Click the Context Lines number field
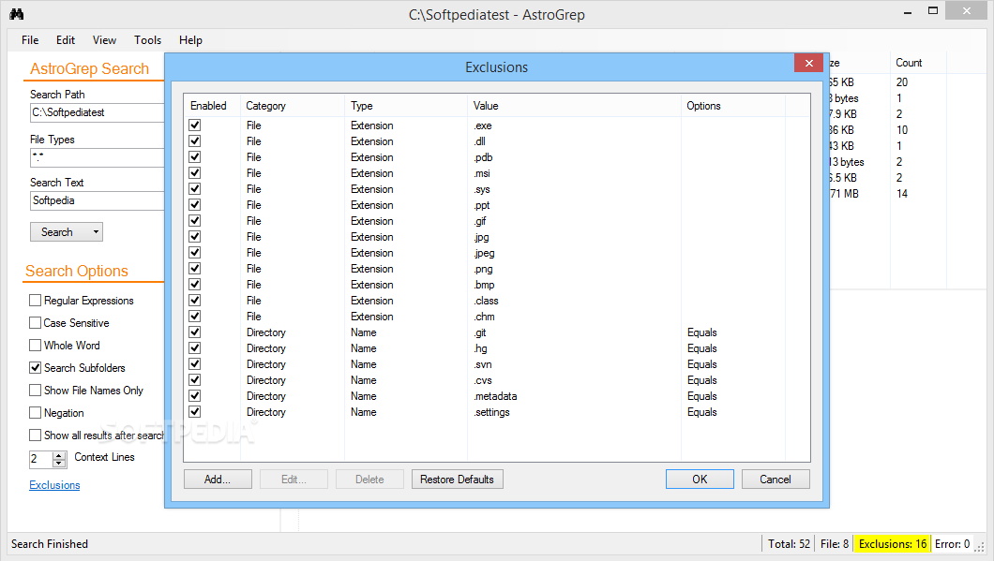The image size is (994, 561). point(41,459)
